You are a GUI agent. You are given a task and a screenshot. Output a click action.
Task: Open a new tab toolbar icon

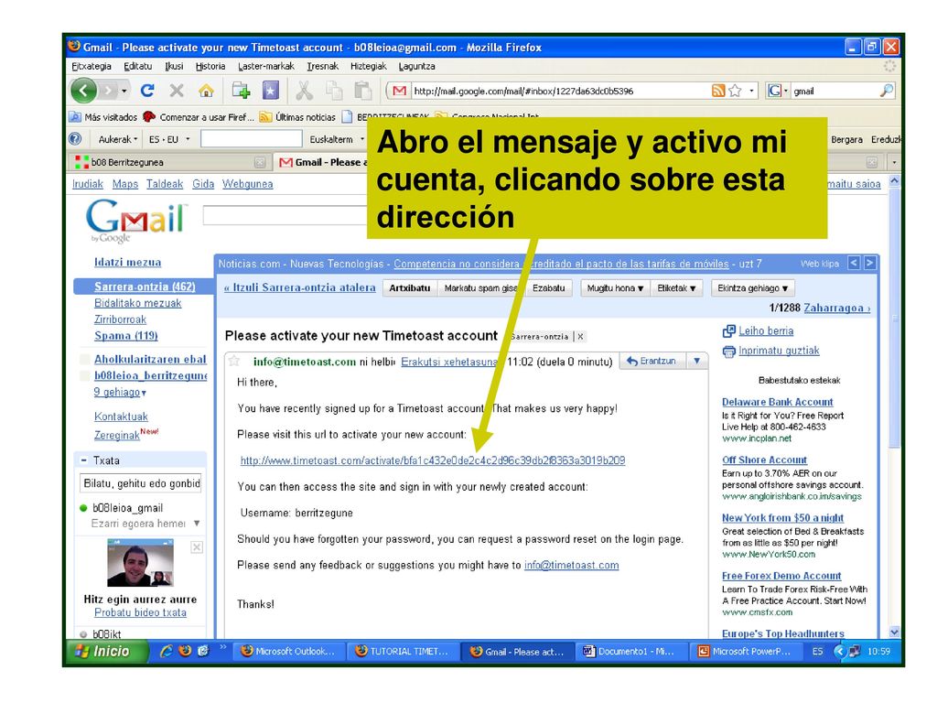241,91
